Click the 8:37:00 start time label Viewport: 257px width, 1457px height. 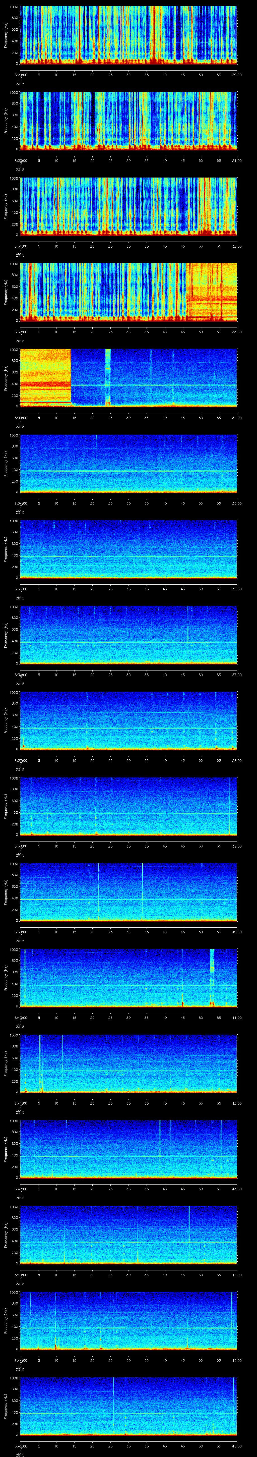tap(20, 760)
